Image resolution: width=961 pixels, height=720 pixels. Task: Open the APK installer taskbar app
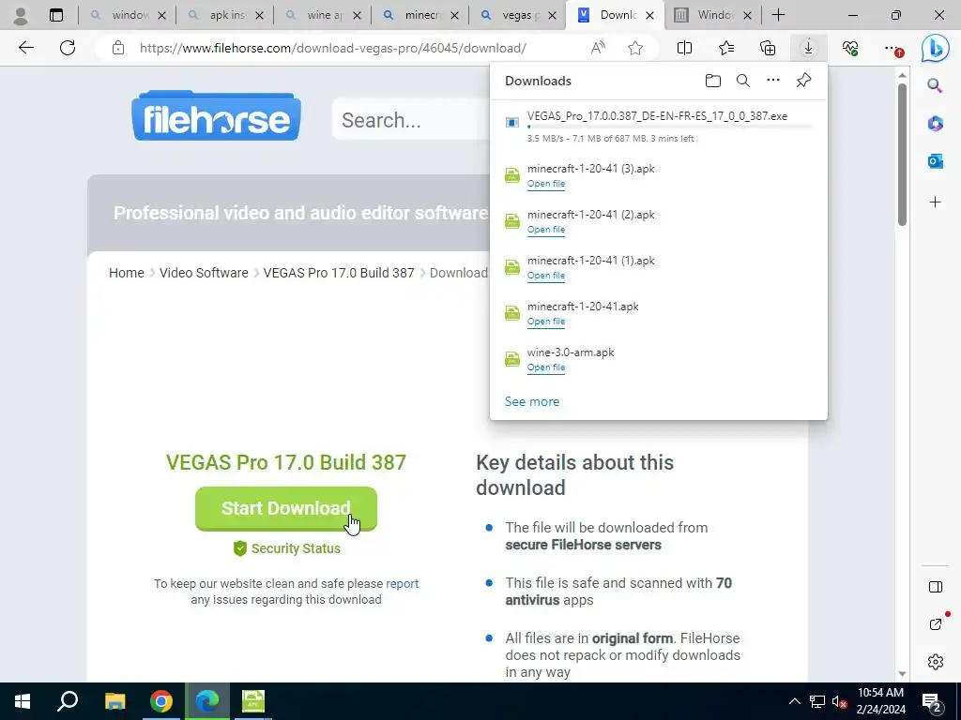click(x=253, y=701)
